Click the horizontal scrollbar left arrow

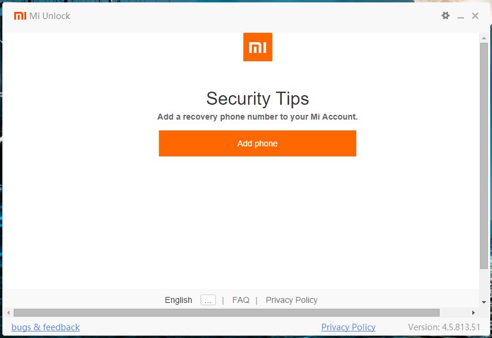click(x=8, y=312)
